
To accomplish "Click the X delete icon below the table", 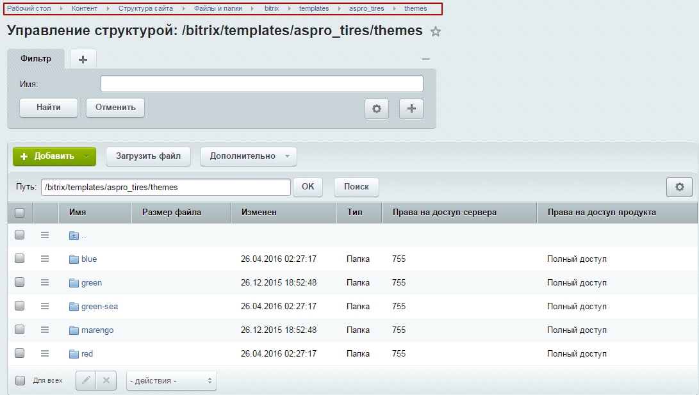I will pyautogui.click(x=106, y=380).
